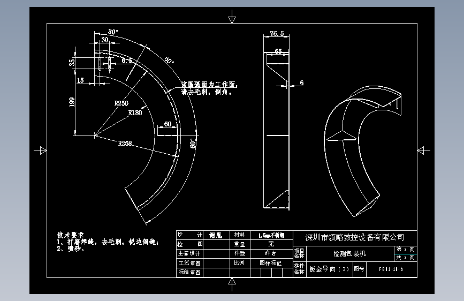Click the 图号 label in title block
This screenshot has height=301, width=464.
coord(359,269)
